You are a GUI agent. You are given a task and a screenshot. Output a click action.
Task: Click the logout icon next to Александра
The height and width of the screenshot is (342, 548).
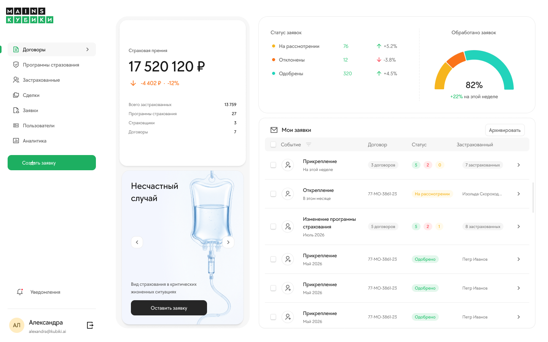pos(90,325)
